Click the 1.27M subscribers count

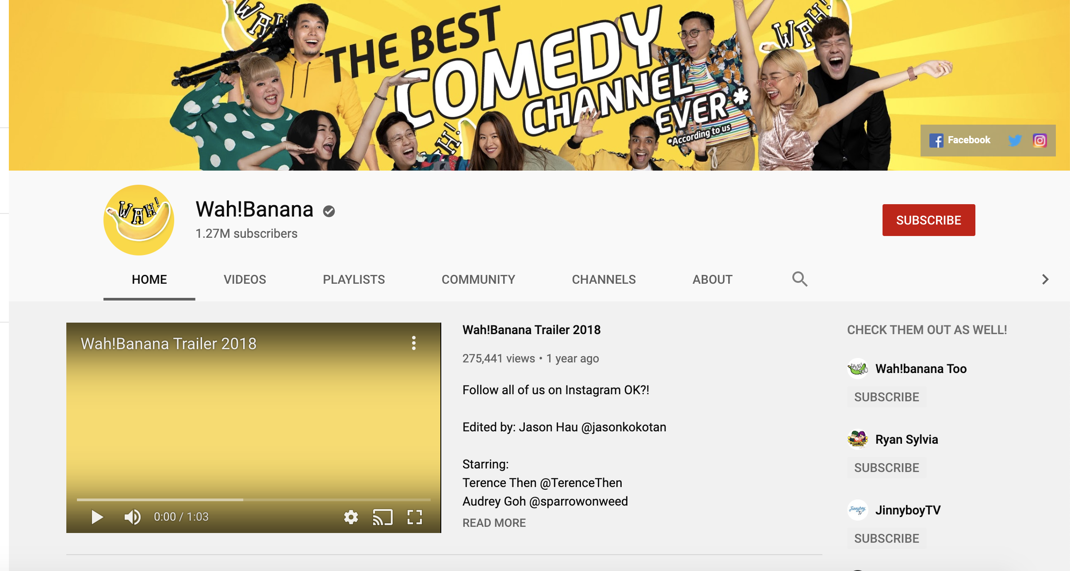pyautogui.click(x=246, y=233)
